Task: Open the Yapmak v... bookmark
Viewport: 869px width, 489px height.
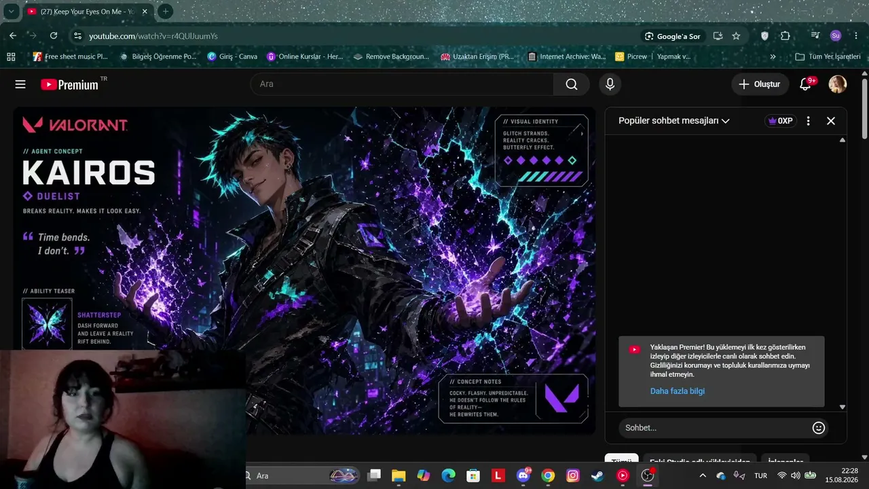Action: click(x=673, y=56)
